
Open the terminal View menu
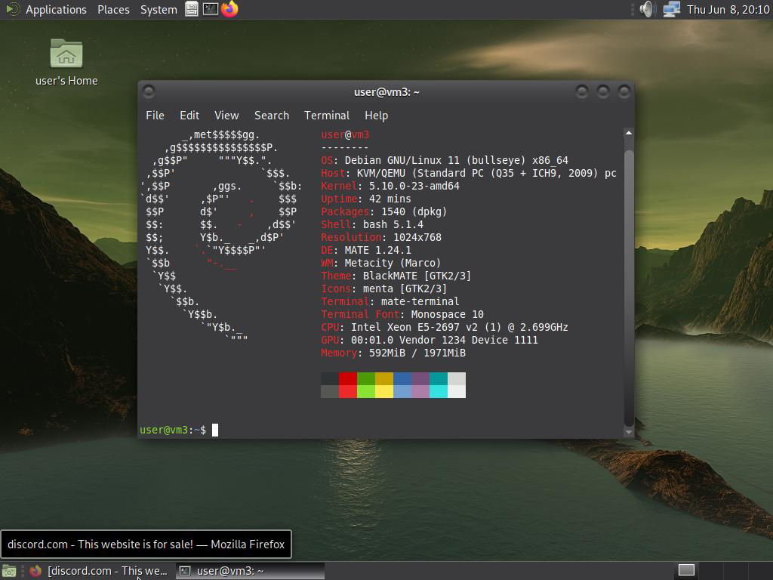point(226,116)
